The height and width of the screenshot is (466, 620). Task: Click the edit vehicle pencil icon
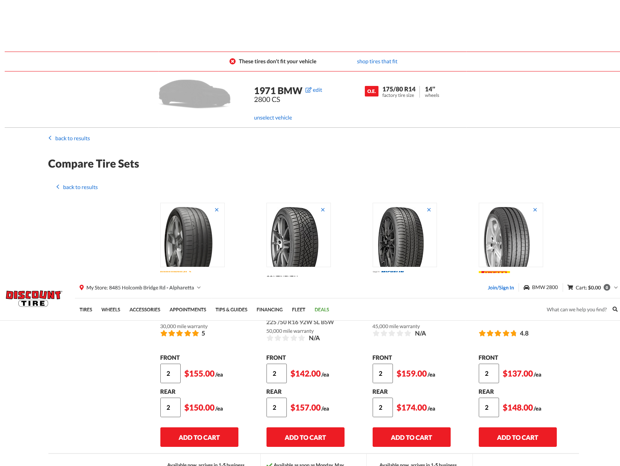tap(308, 90)
